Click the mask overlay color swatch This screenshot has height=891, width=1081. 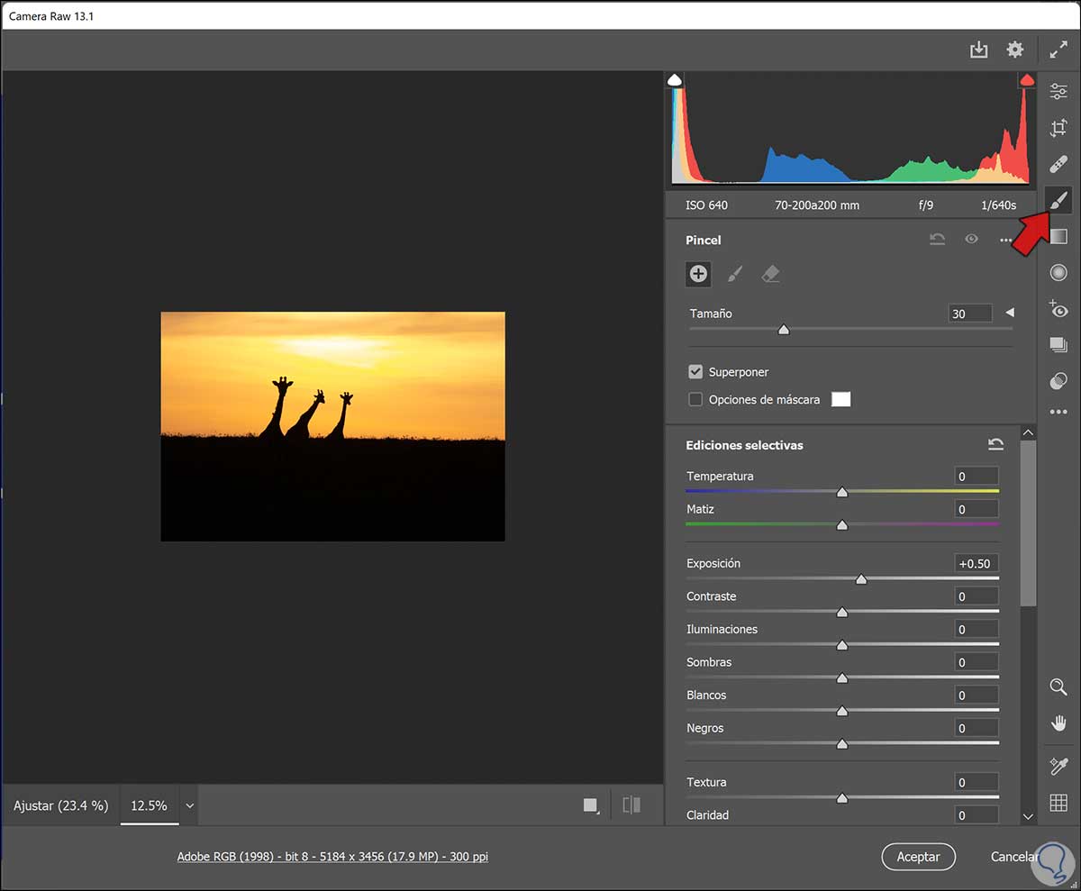840,399
